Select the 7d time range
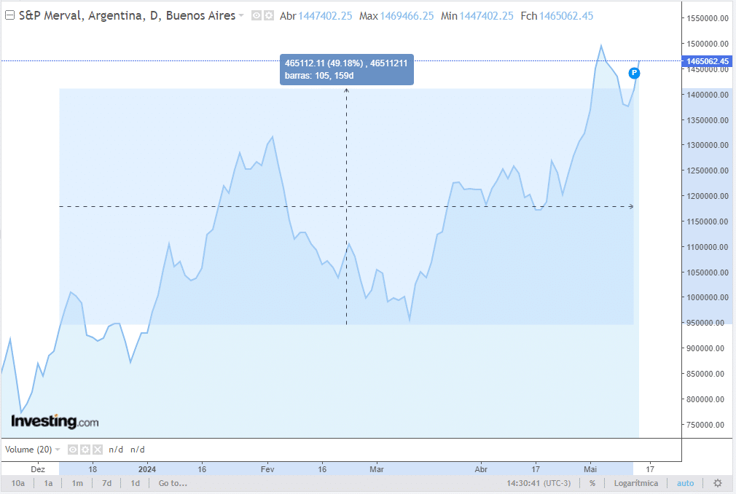Viewport: 736px width, 494px height. [x=106, y=483]
